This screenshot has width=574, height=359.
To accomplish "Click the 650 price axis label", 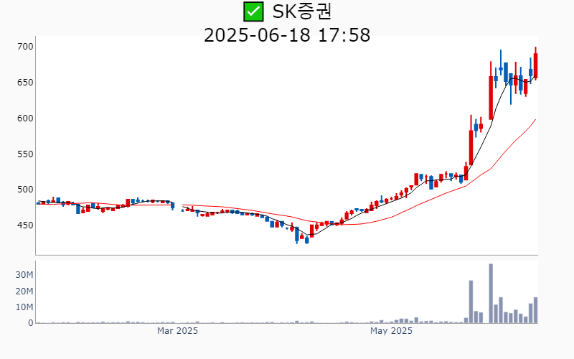I will 25,83.
